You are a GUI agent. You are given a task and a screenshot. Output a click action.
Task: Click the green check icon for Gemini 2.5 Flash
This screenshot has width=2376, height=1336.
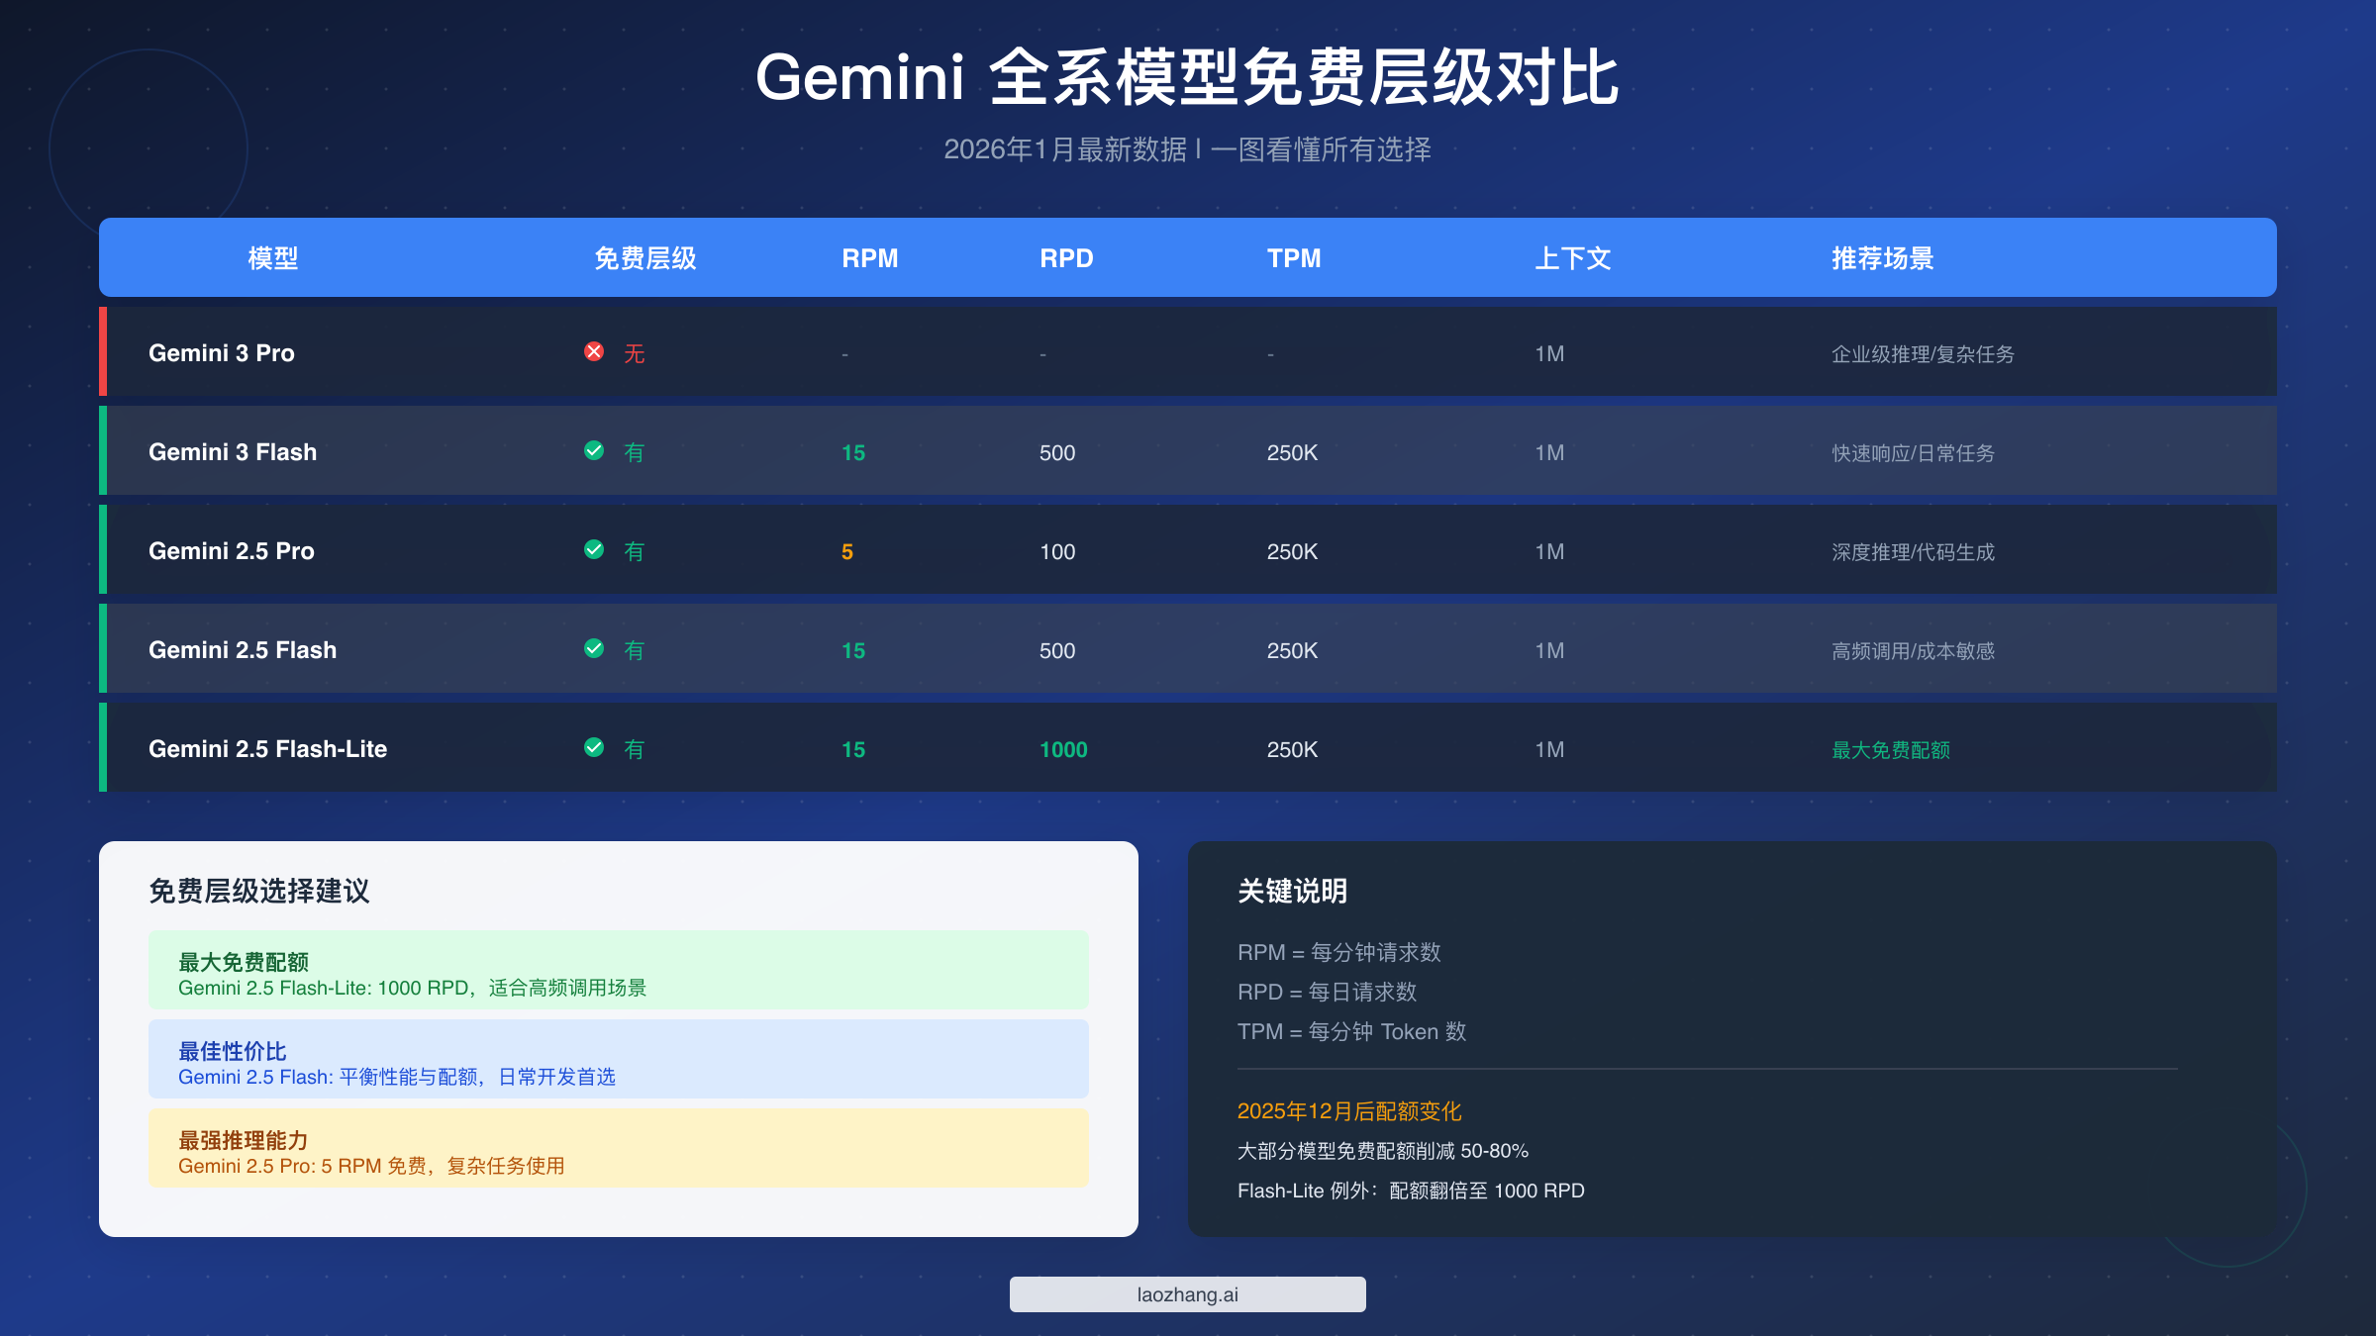[x=593, y=650]
